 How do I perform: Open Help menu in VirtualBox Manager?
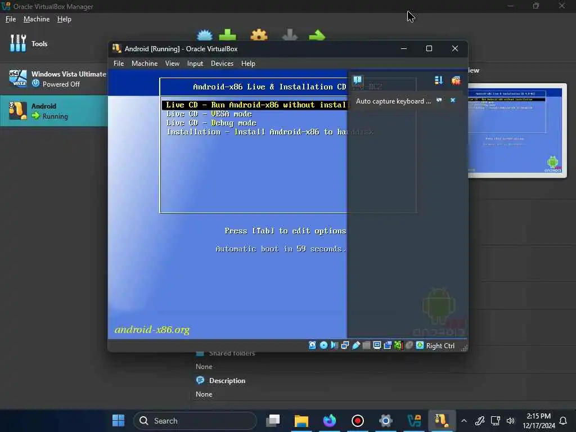coord(64,19)
